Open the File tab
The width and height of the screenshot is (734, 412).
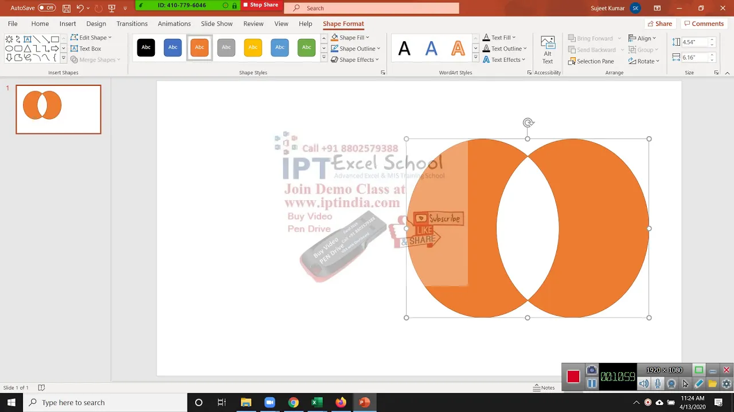click(13, 23)
